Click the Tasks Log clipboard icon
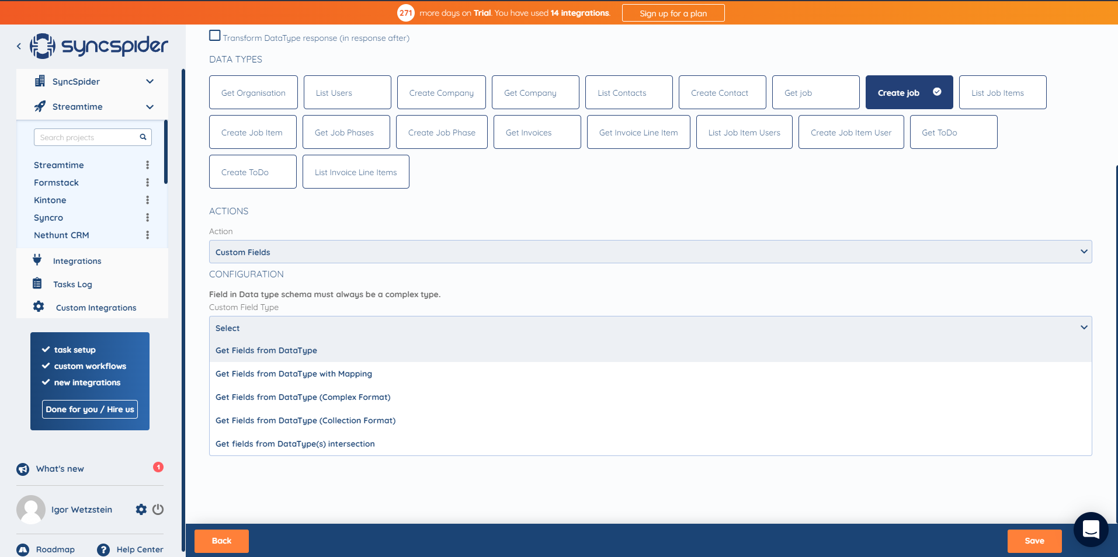Viewport: 1118px width, 557px height. 37,283
